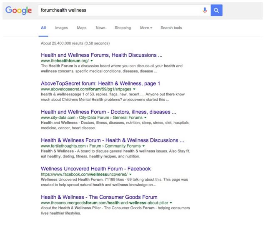
Task: Open the Maps tab
Action: [x=82, y=27]
